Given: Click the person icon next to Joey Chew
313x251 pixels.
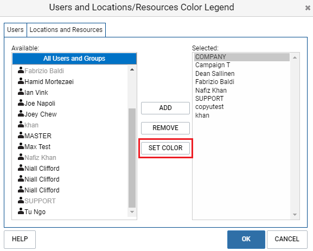Looking at the screenshot, I should pyautogui.click(x=21, y=113).
